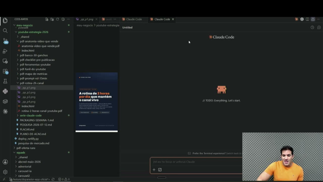Open the Search view in activity bar

point(5,31)
